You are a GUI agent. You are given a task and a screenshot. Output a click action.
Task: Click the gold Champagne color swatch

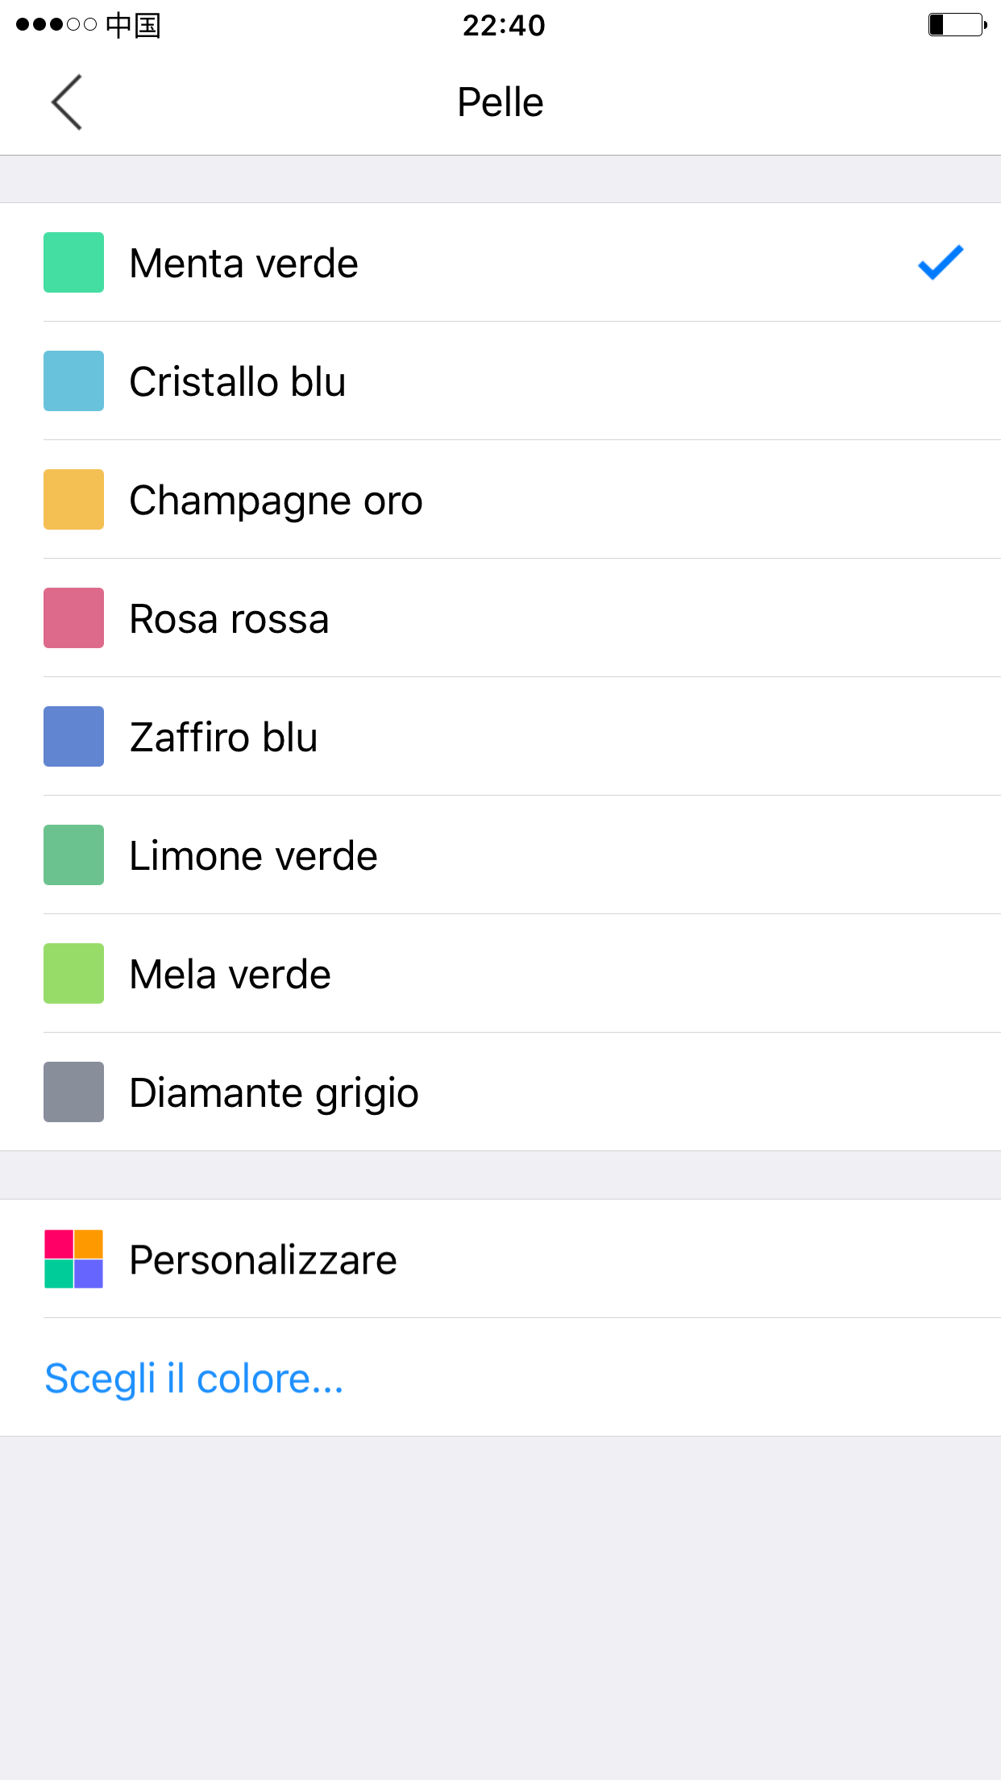[x=73, y=499]
